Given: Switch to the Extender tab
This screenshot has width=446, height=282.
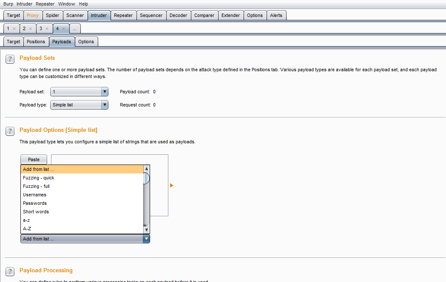Looking at the screenshot, I should [231, 15].
